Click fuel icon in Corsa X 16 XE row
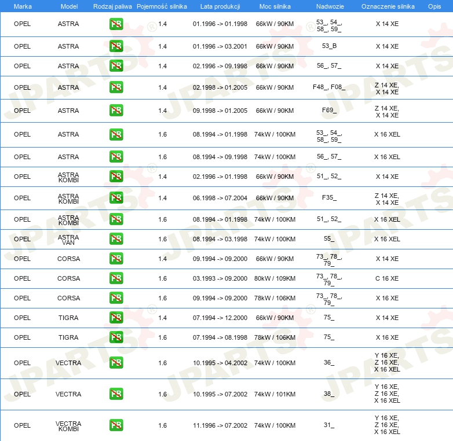Image resolution: width=453 pixels, height=441 pixels. coord(116,298)
